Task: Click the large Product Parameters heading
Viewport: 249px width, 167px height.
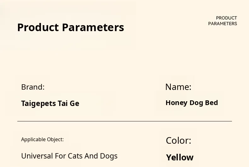Action: tap(71, 27)
